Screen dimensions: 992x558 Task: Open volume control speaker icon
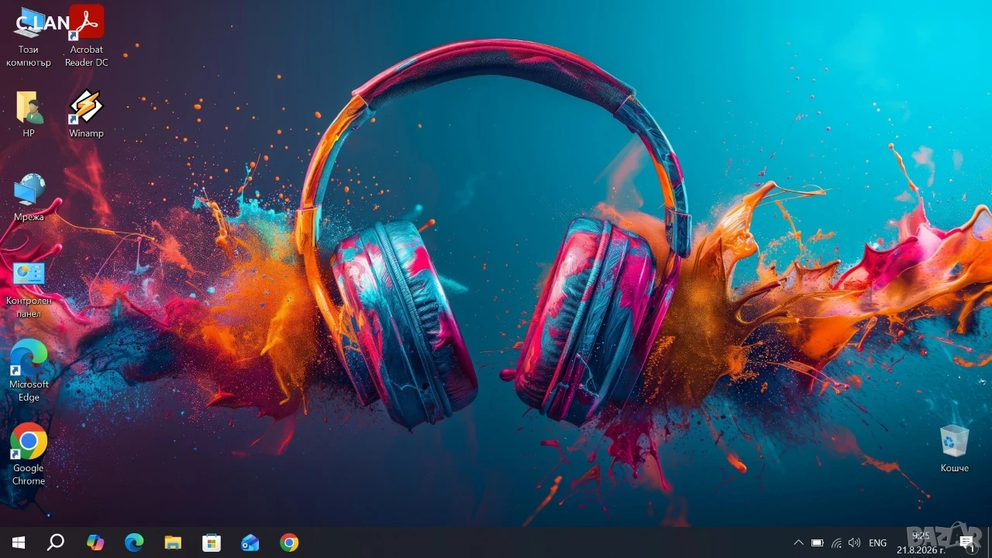tap(855, 542)
